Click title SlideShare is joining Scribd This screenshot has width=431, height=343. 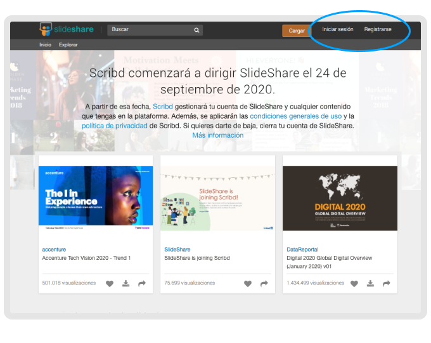click(197, 258)
